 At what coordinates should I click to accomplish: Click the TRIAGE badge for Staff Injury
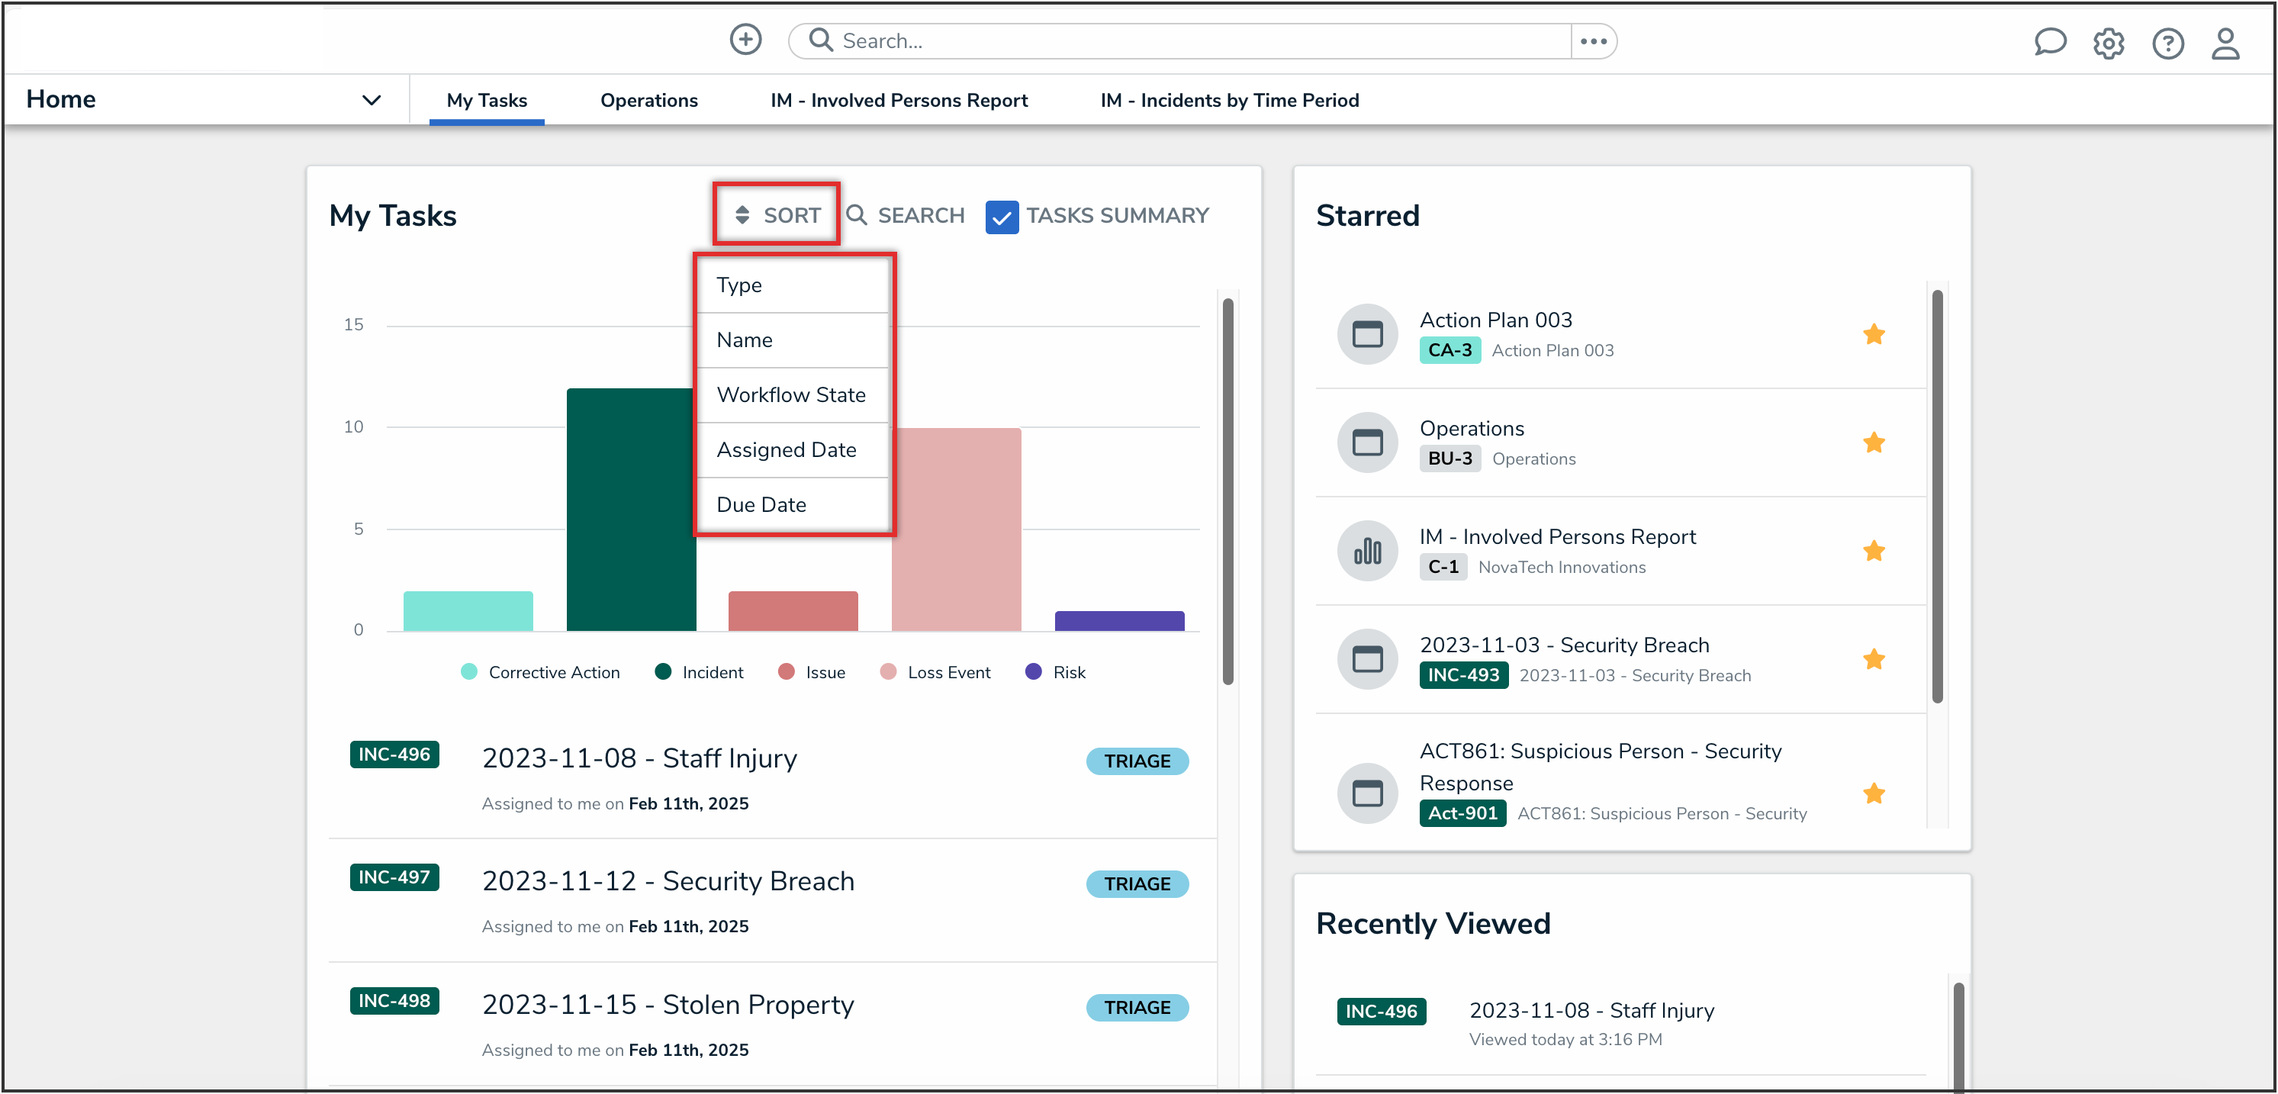coord(1137,761)
